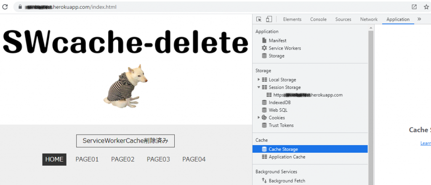The height and width of the screenshot is (185, 431).
Task: Click the sidebar vertical scrollbar
Action: tap(371, 105)
